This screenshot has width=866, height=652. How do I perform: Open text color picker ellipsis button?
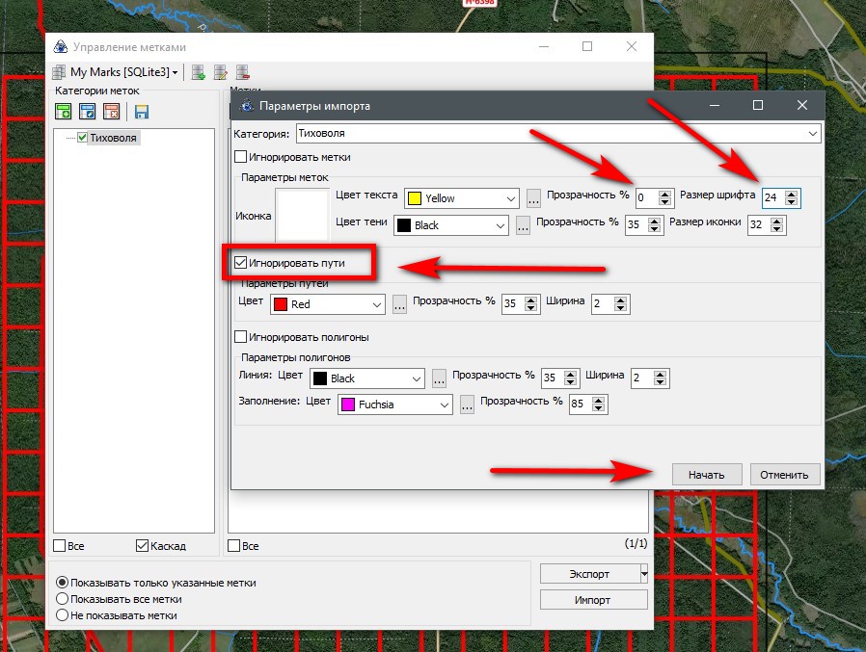click(x=534, y=198)
